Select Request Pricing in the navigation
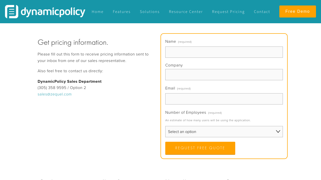 pyautogui.click(x=228, y=12)
